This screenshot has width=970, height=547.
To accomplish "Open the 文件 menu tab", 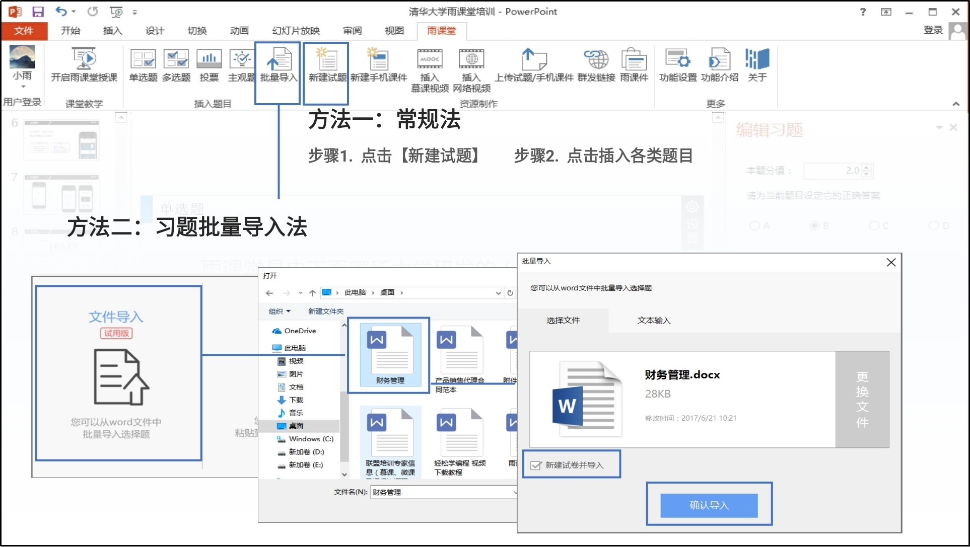I will coord(24,31).
